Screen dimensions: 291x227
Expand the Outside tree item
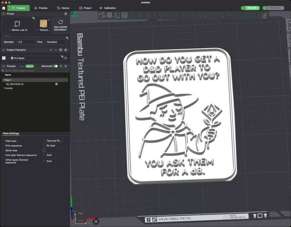(x=3, y=88)
